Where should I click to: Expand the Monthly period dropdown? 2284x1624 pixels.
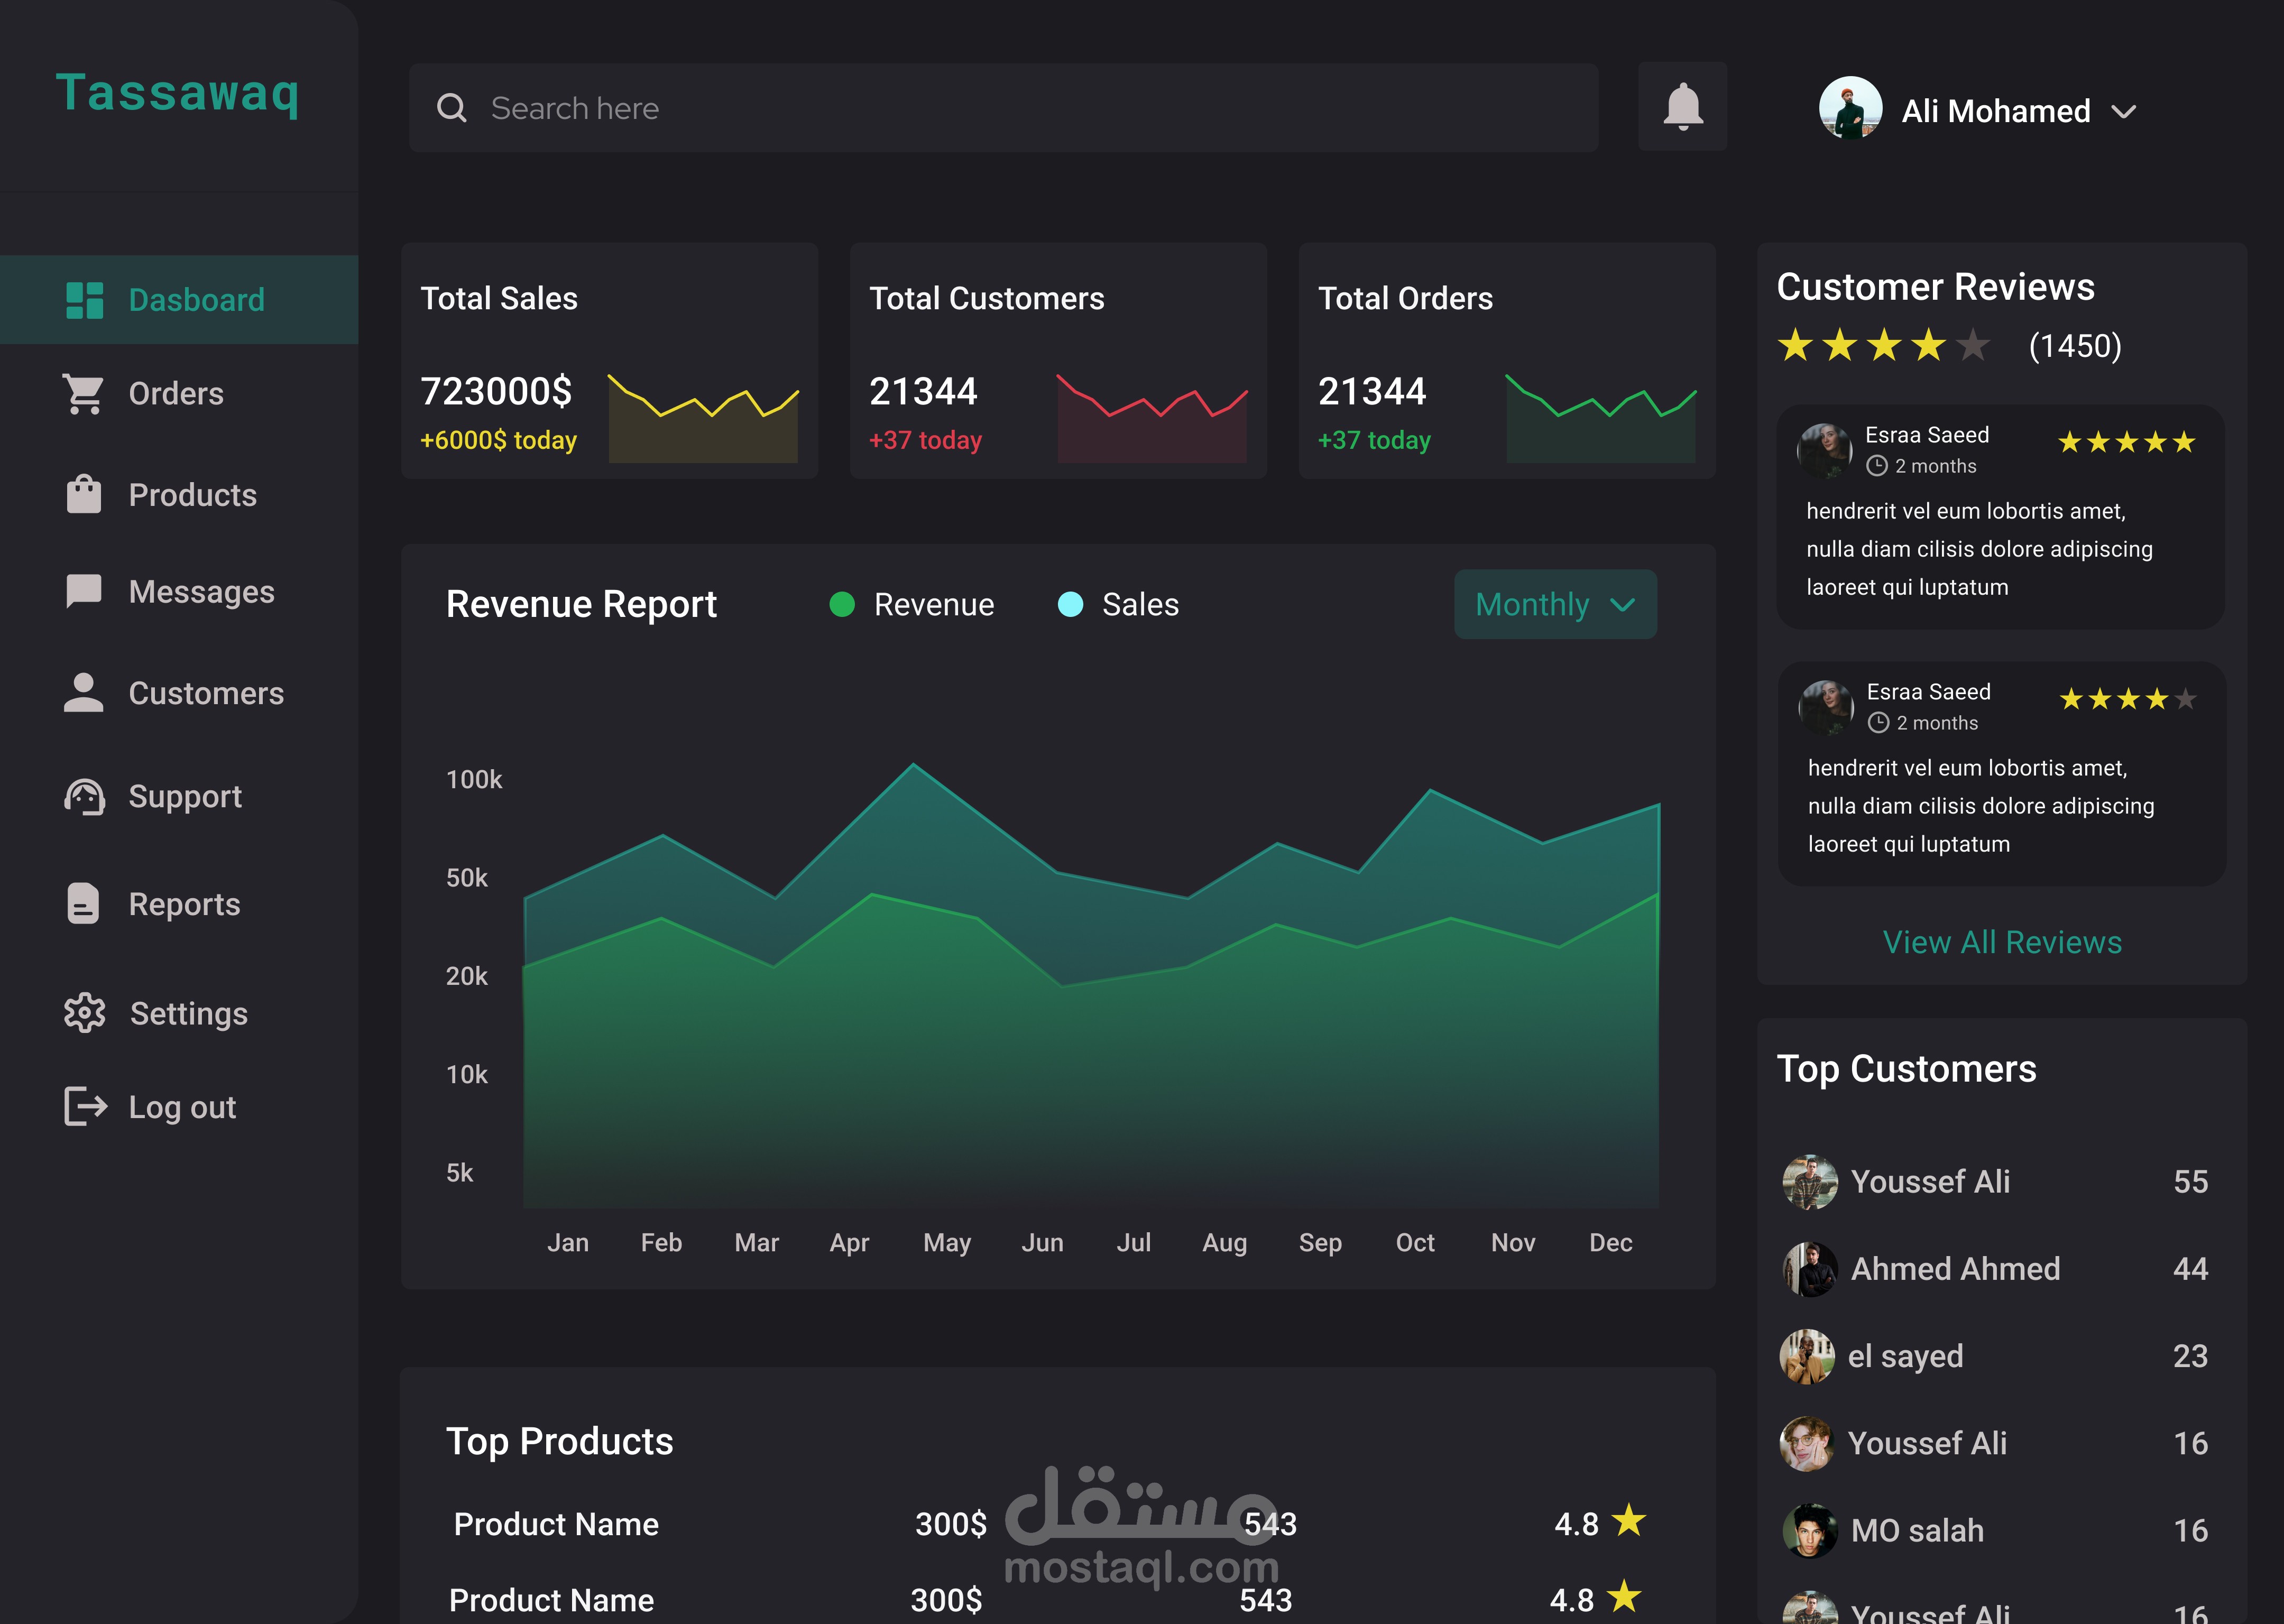[1555, 604]
